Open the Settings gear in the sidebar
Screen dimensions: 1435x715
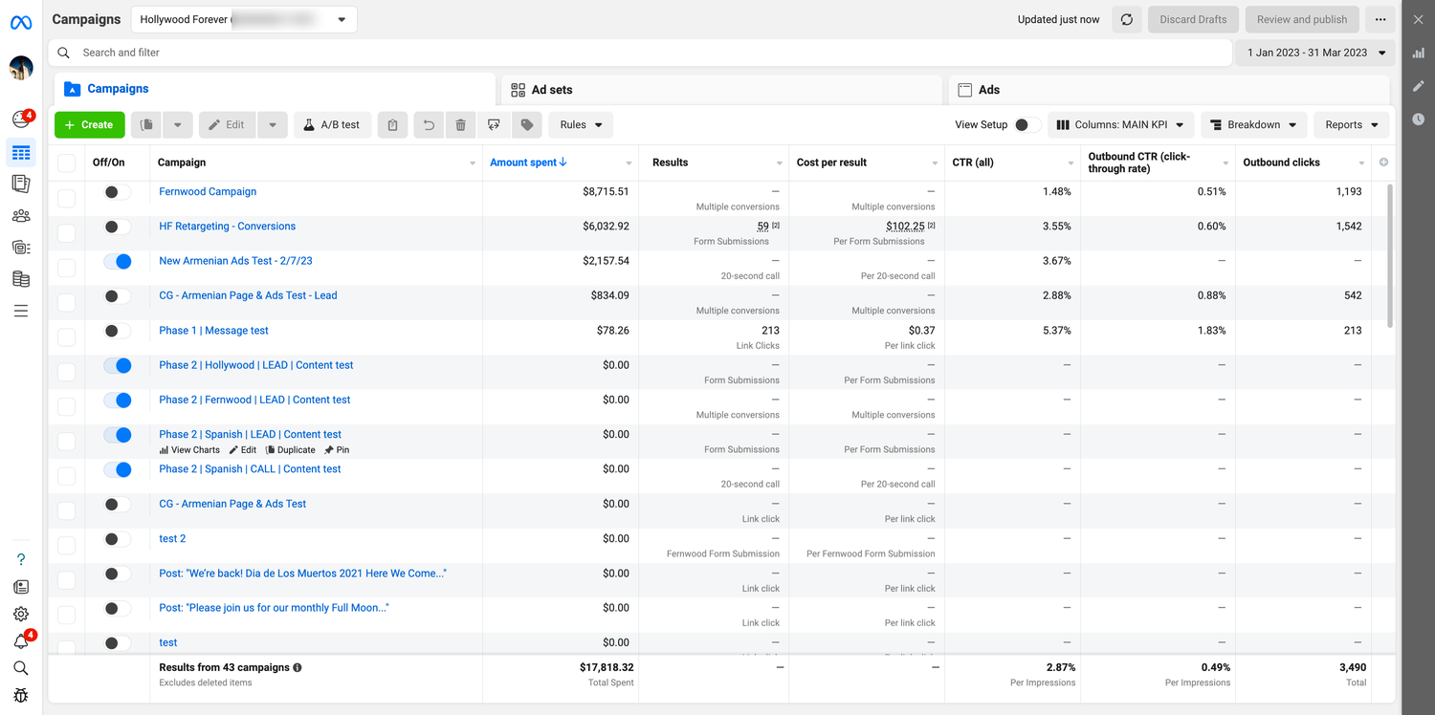click(21, 614)
